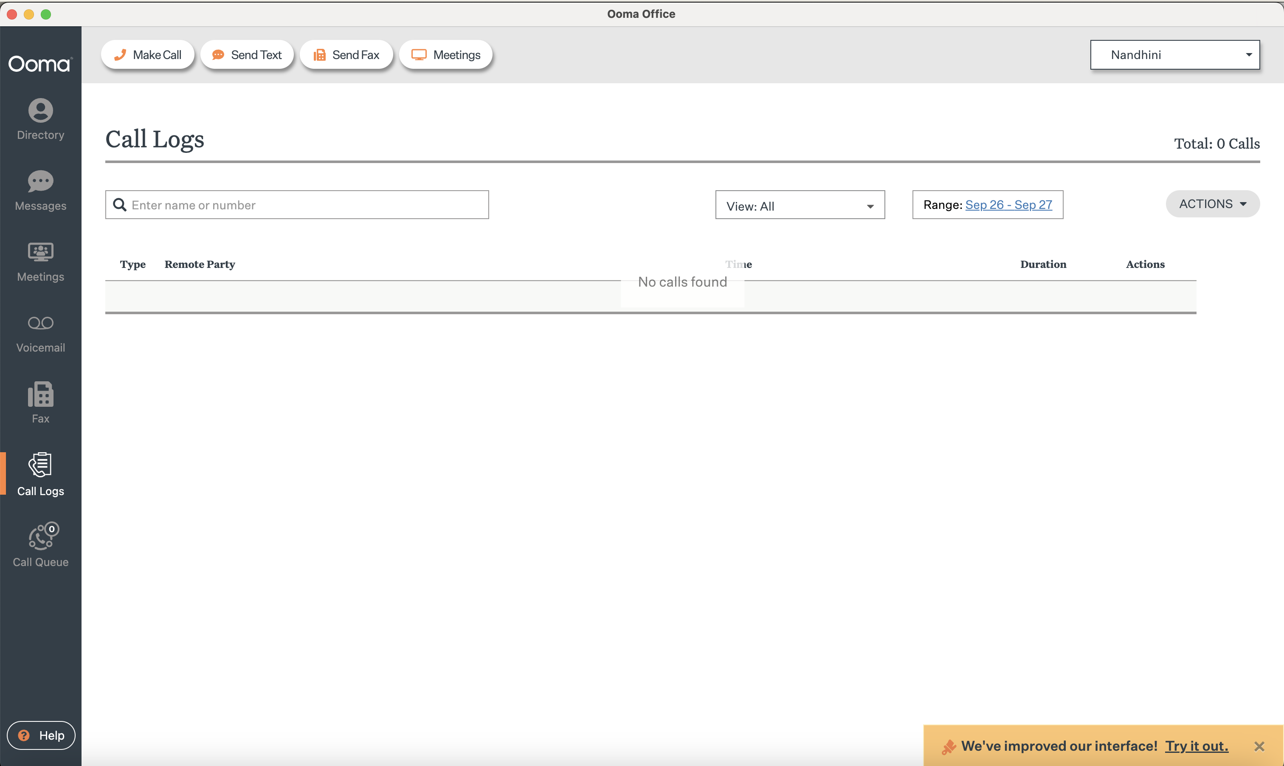This screenshot has width=1284, height=766.
Task: Click the Send Fax toolbar button
Action: pyautogui.click(x=346, y=55)
